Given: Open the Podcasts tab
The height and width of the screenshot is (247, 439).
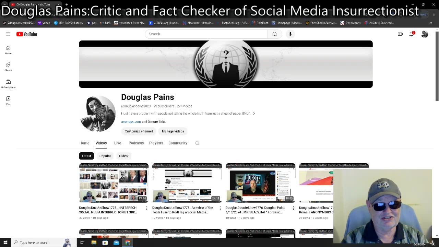Looking at the screenshot, I should 136,143.
